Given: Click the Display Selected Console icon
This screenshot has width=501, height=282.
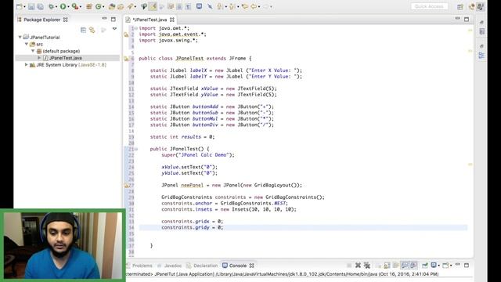Looking at the screenshot, I should tap(434, 265).
